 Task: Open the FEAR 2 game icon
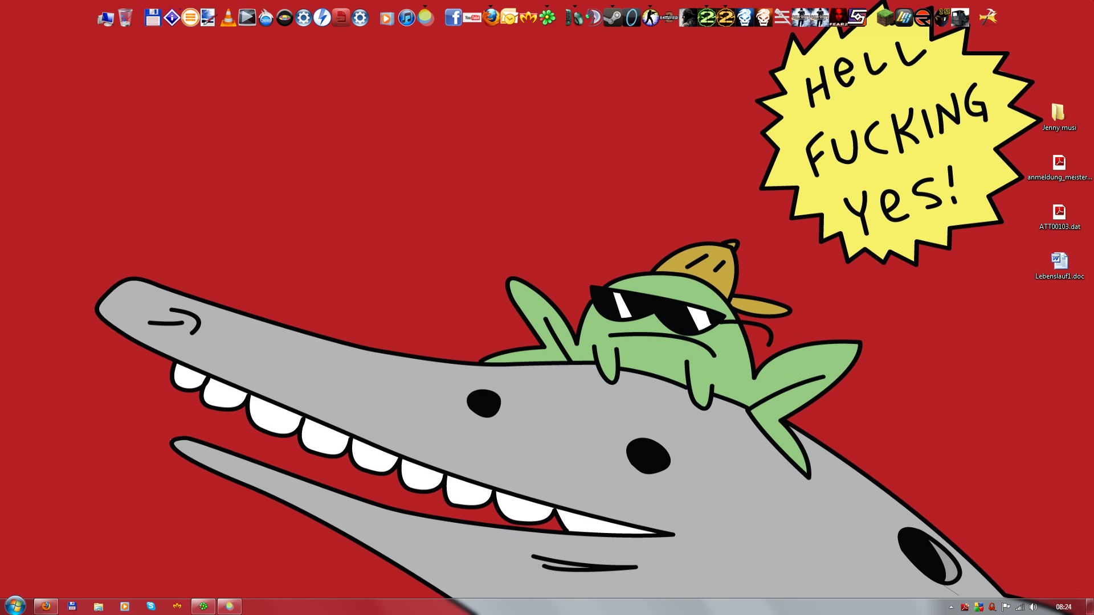838,18
